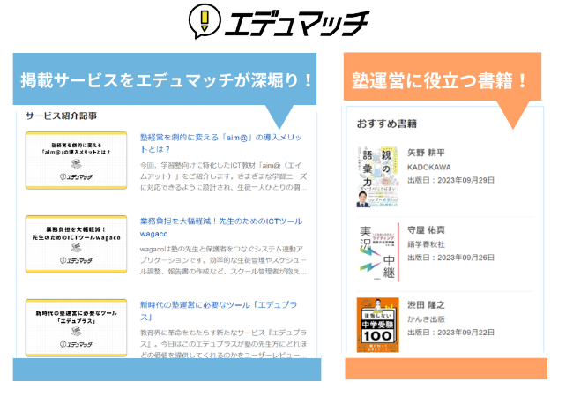Open the article link about aim@ 導入メリット
The width and height of the screenshot is (573, 397).
[221, 143]
